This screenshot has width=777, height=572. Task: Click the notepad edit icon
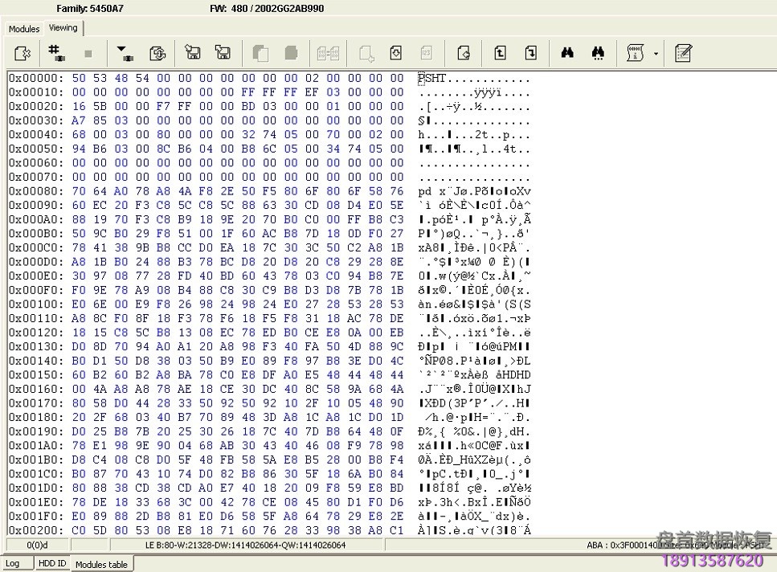683,53
